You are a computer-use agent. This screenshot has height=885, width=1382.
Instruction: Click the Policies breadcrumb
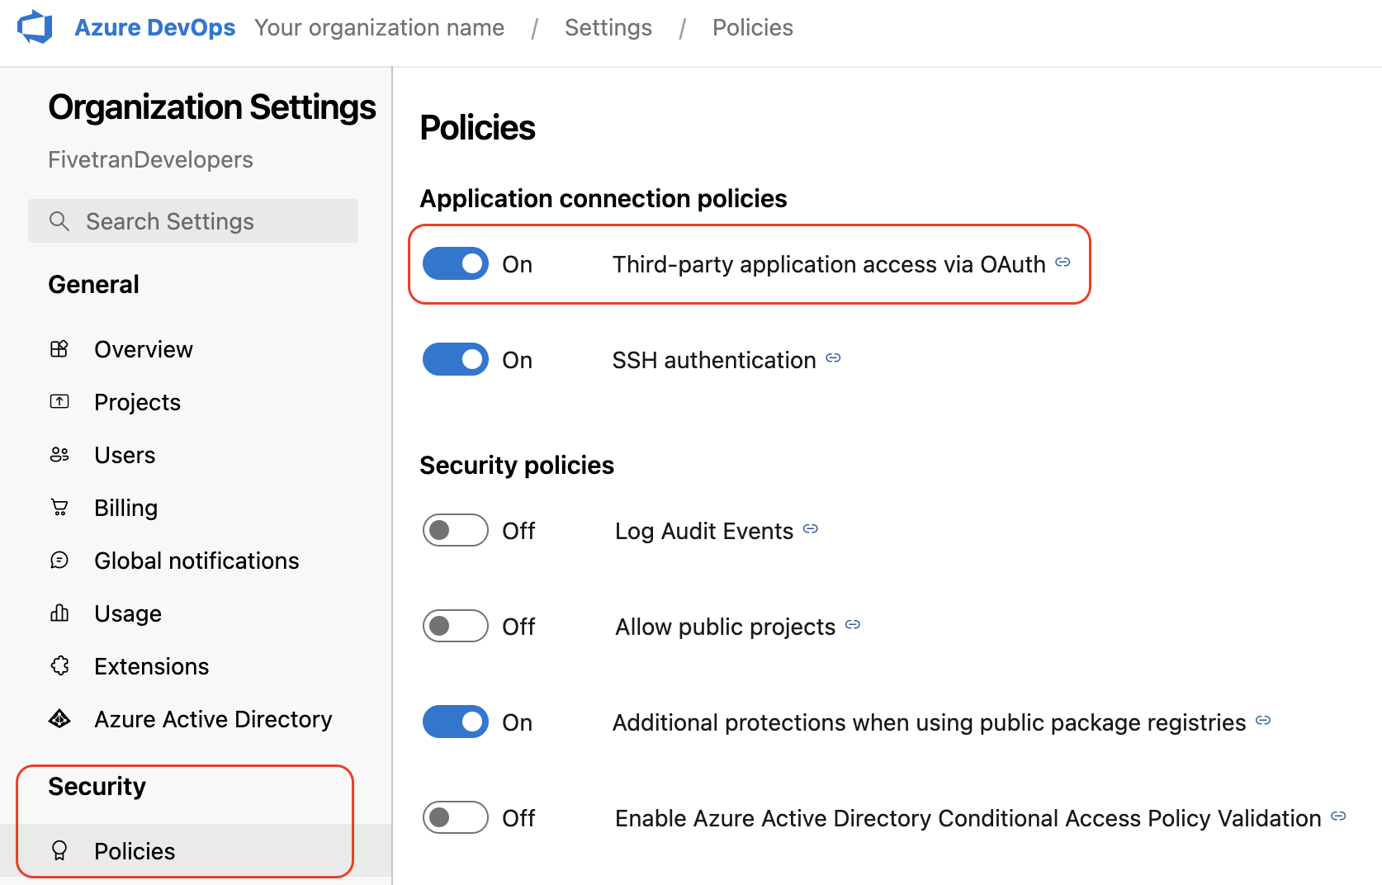click(x=753, y=27)
